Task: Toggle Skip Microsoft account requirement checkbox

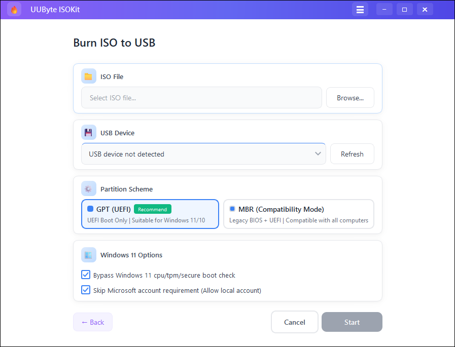Action: pyautogui.click(x=86, y=290)
